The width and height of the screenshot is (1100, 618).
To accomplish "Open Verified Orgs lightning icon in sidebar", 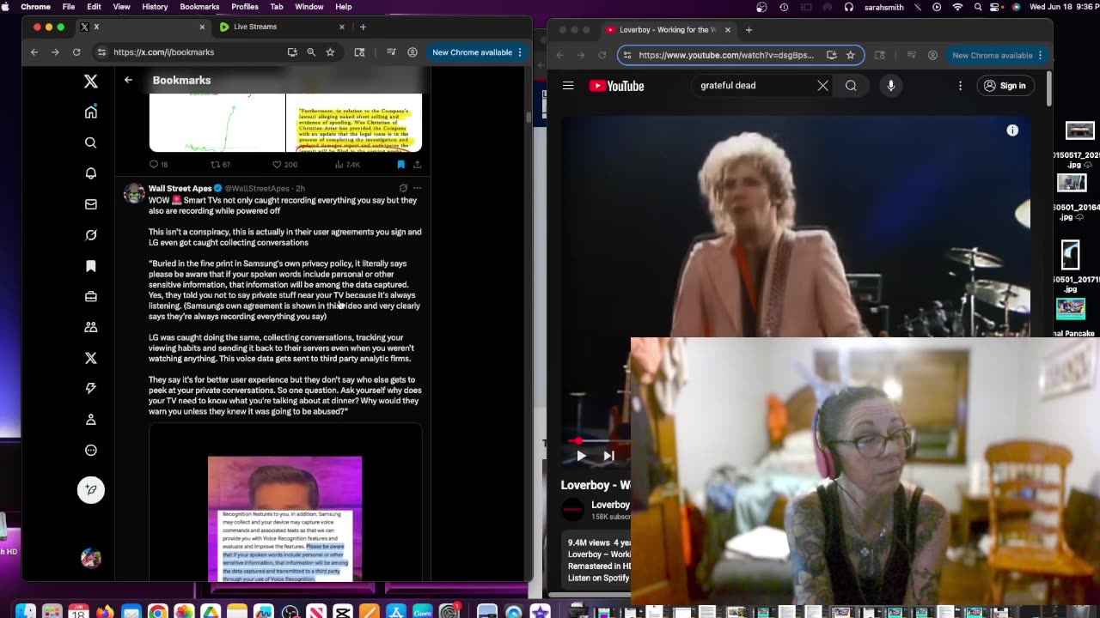I will [91, 388].
